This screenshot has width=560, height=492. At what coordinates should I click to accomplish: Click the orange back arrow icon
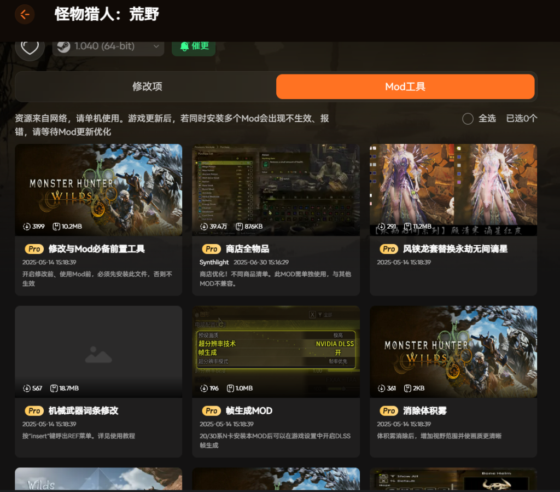click(x=25, y=14)
